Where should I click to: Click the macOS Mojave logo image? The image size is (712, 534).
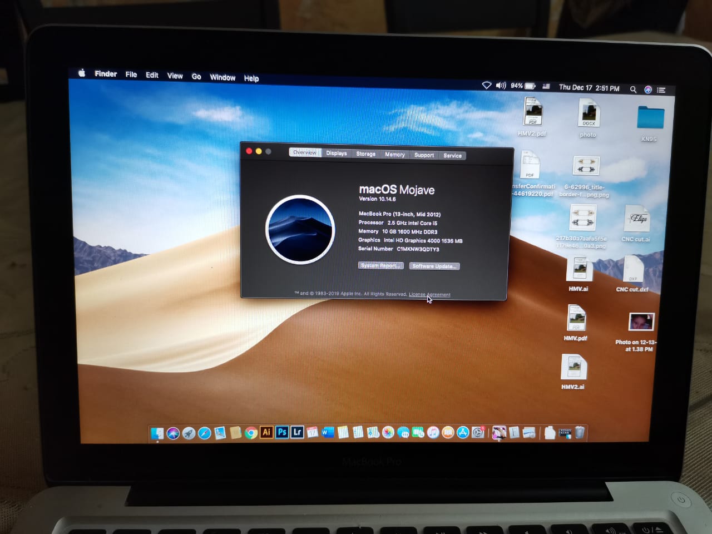300,229
